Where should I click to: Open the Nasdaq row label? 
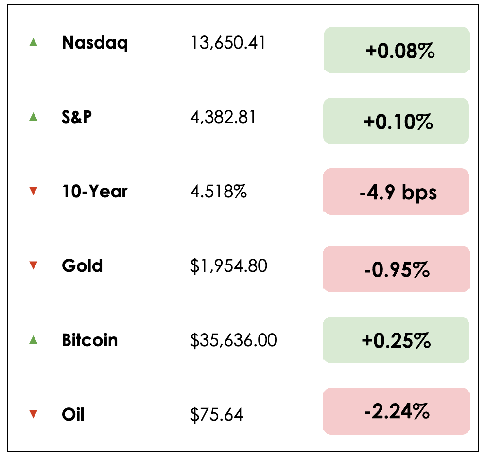pyautogui.click(x=95, y=43)
